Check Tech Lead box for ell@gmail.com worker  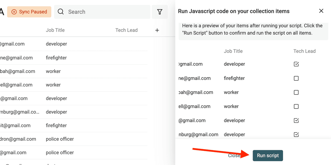(296, 106)
